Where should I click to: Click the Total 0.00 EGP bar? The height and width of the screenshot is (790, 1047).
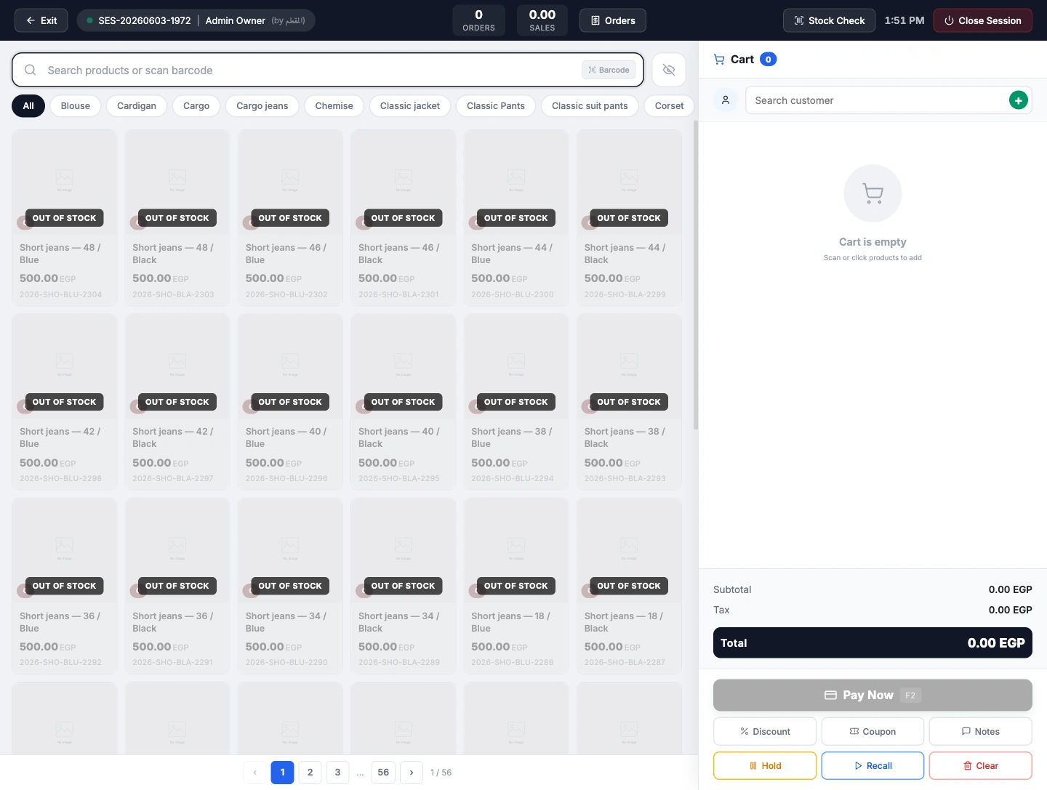pos(872,642)
